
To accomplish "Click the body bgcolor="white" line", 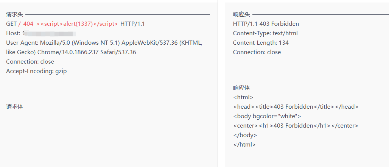I will (267, 116).
